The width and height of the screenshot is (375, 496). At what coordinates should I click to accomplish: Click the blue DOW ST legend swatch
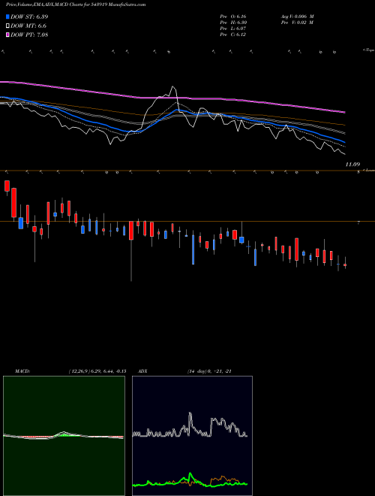point(7,17)
